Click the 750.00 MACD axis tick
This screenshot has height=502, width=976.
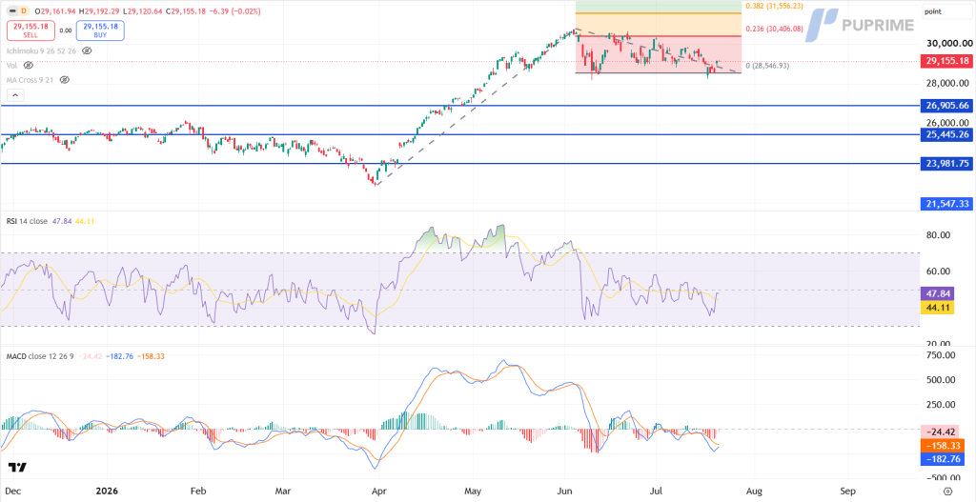(939, 354)
